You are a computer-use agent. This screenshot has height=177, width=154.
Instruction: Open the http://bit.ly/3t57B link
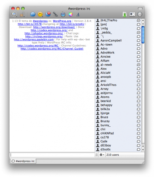tap(30, 24)
